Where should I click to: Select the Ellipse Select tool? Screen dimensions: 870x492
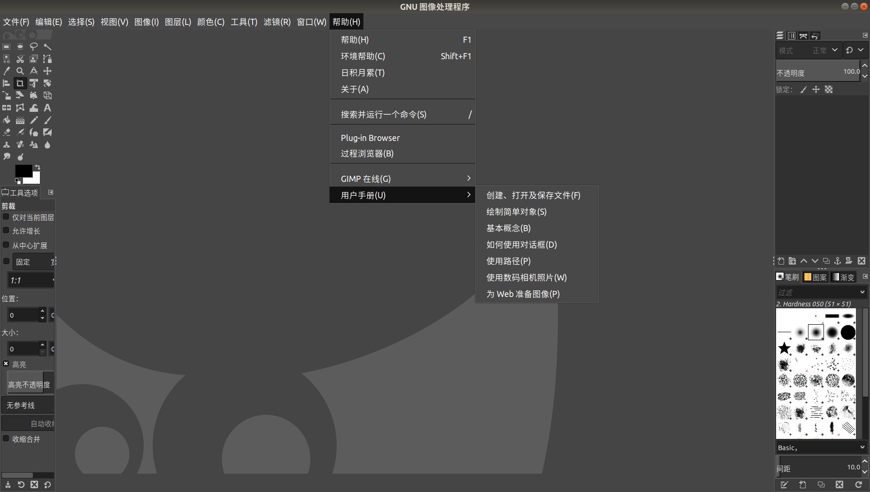click(20, 47)
